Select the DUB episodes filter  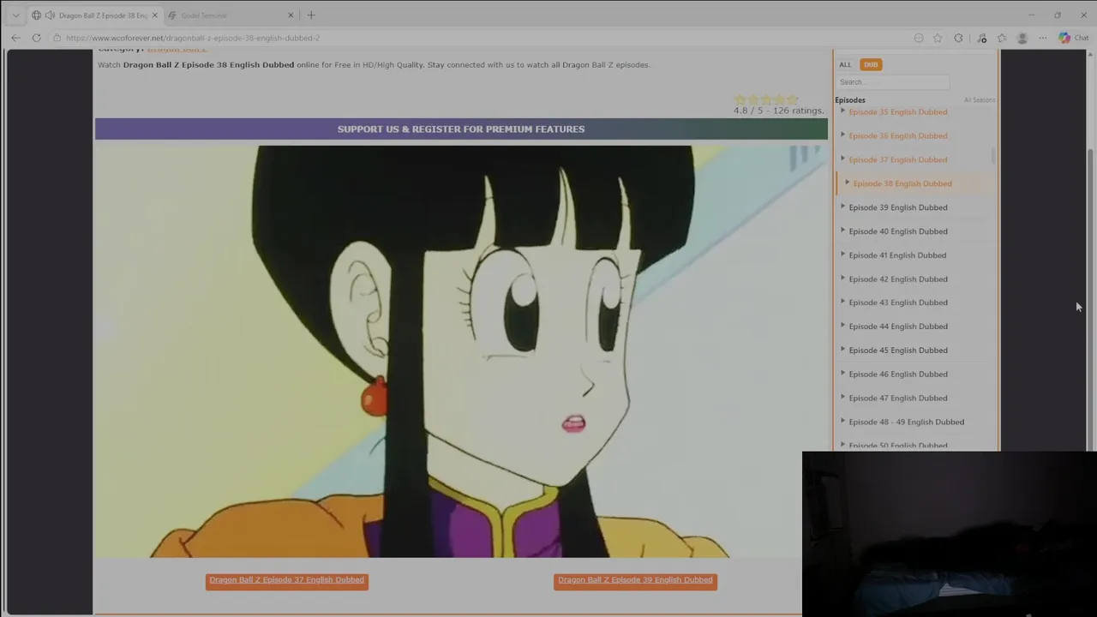pos(871,64)
